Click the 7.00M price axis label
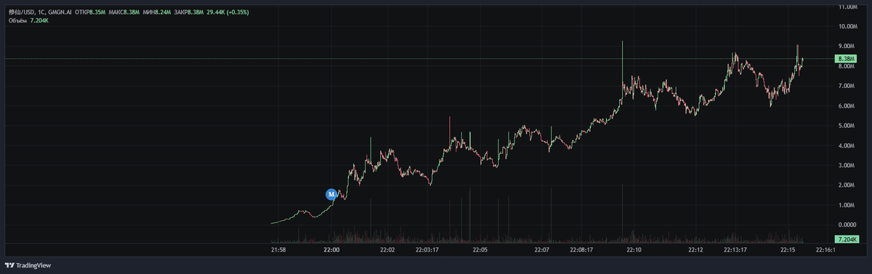Viewport: 872px width, 274px height. click(x=847, y=86)
